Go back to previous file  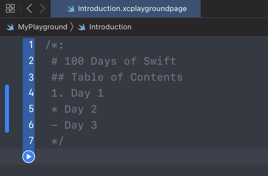(x=29, y=8)
